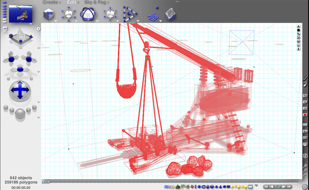309x190 pixels.
Task: Open the Reposition tool dropdown triangle
Action: click(118, 21)
